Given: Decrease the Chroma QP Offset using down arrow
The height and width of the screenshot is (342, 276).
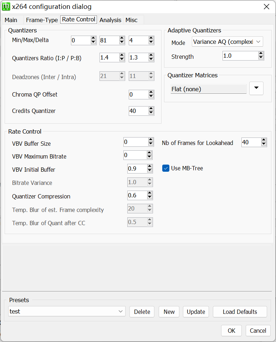Looking at the screenshot, I should click(x=151, y=97).
